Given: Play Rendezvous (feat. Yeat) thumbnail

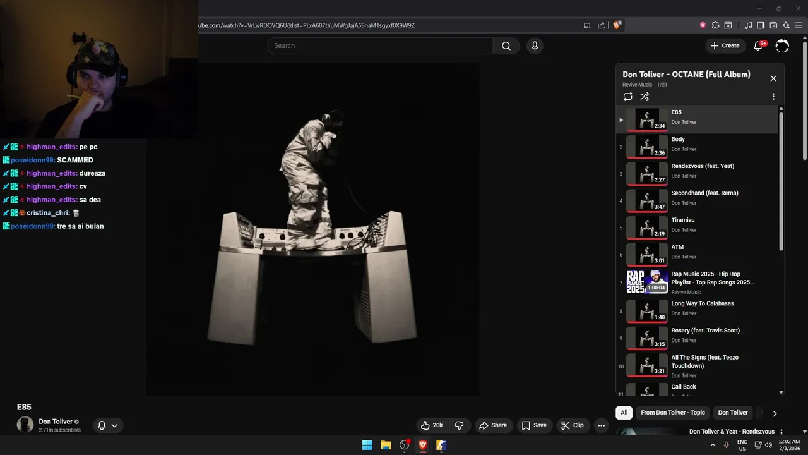Looking at the screenshot, I should point(646,174).
